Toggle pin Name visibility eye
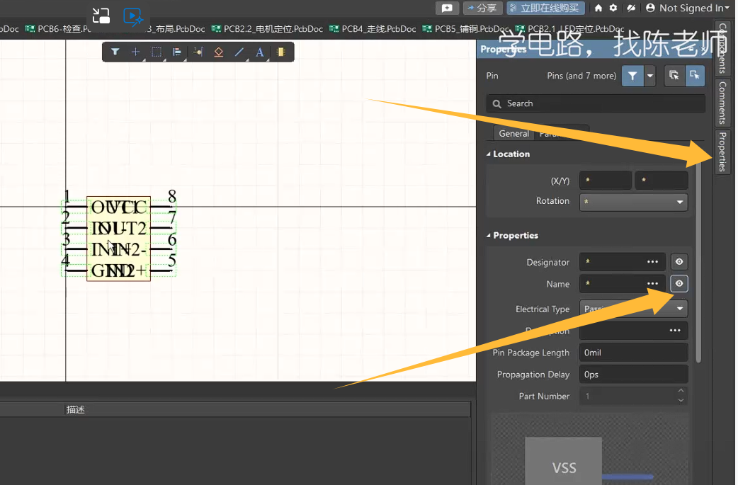This screenshot has width=738, height=485. pos(679,284)
